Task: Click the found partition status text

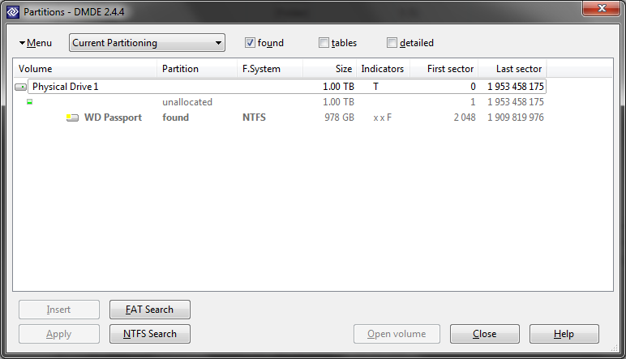Action: pos(176,118)
